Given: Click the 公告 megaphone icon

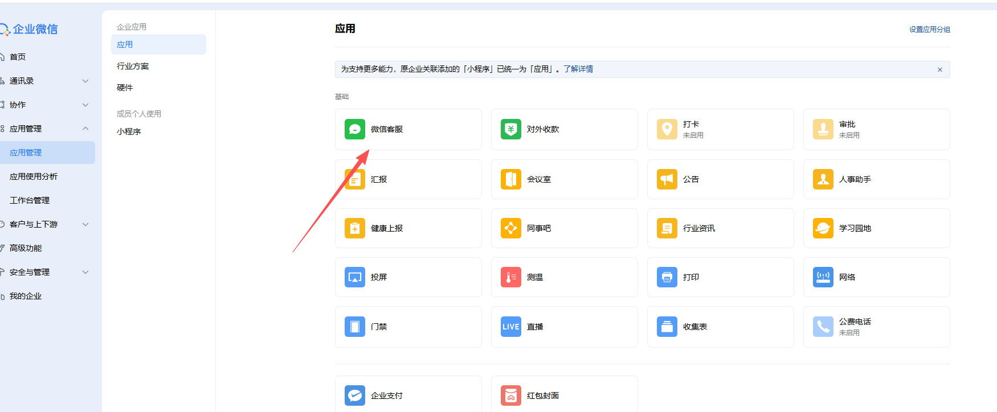Looking at the screenshot, I should click(x=667, y=179).
